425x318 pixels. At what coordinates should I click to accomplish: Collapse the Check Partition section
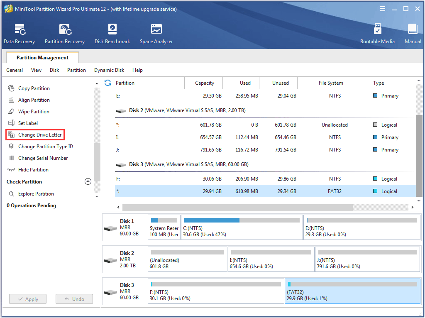point(88,182)
